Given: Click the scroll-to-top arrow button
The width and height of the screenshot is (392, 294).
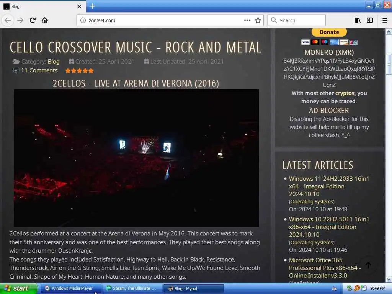Looking at the screenshot, I should [x=368, y=265].
